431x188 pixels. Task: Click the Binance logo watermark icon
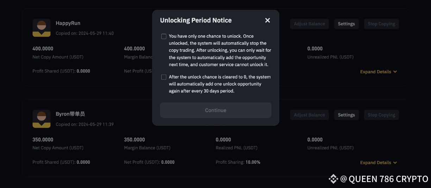click(x=333, y=179)
